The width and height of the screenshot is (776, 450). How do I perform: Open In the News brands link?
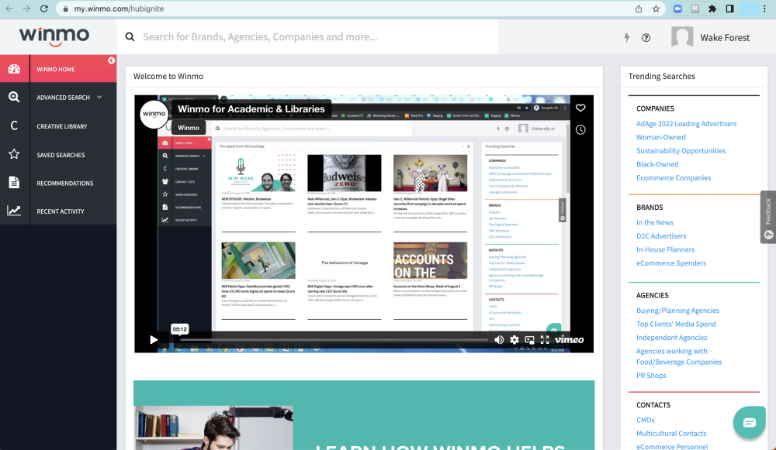(x=655, y=222)
